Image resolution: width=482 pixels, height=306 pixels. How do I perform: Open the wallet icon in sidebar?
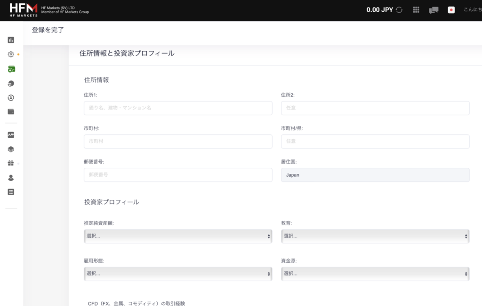(11, 111)
